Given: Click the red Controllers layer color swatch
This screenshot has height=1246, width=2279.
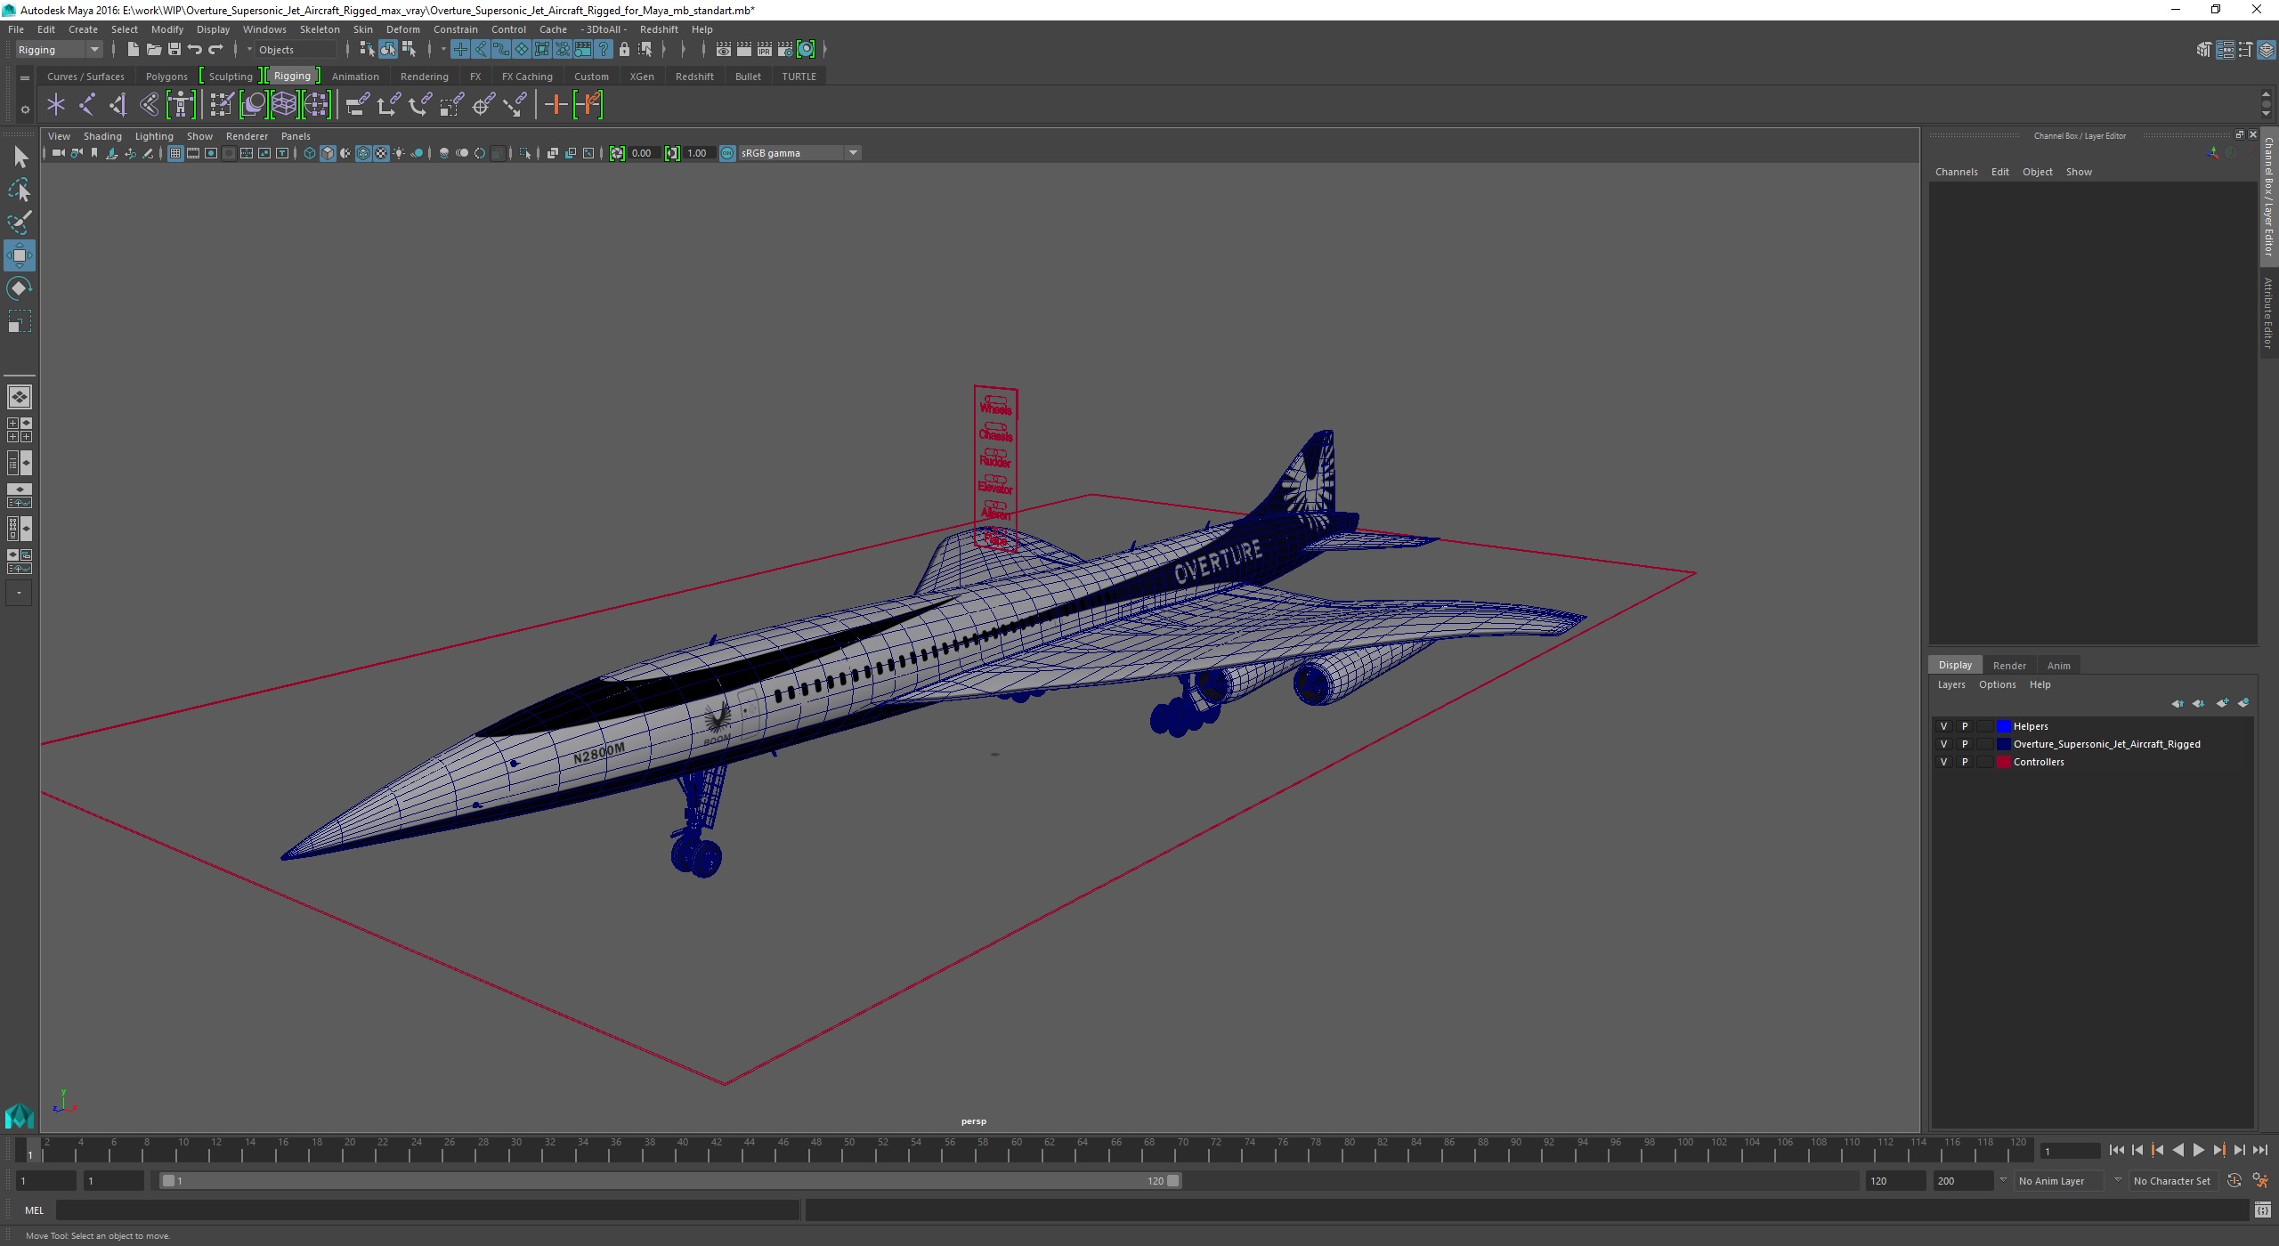Looking at the screenshot, I should click(2004, 762).
